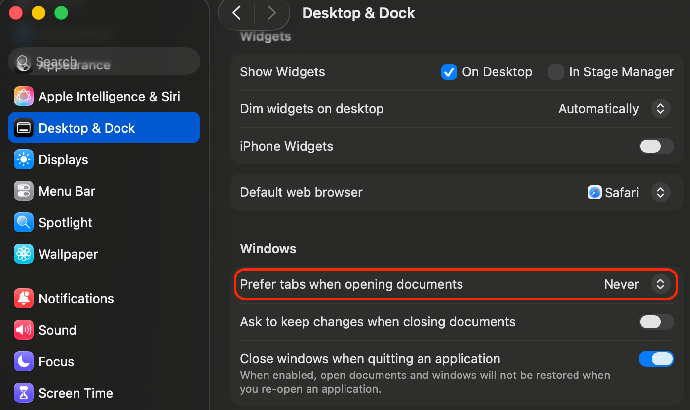This screenshot has width=690, height=410.
Task: Select Desktop & Dock in sidebar
Action: click(104, 128)
